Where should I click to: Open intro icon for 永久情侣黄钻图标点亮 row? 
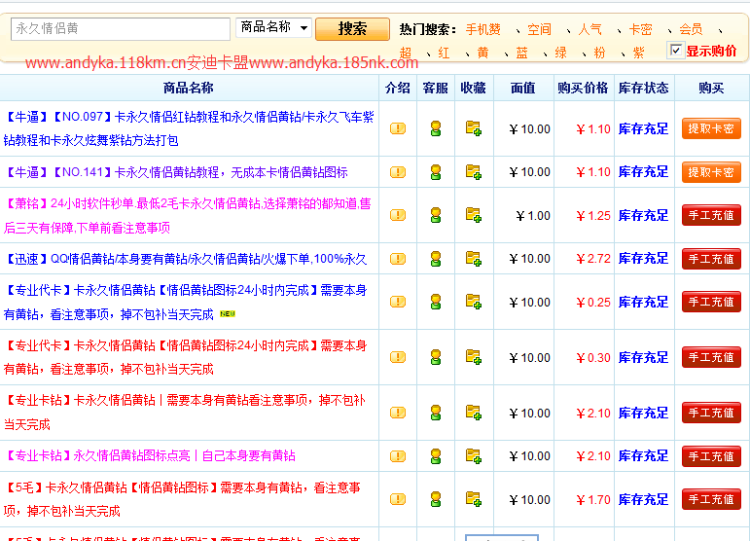coord(398,456)
